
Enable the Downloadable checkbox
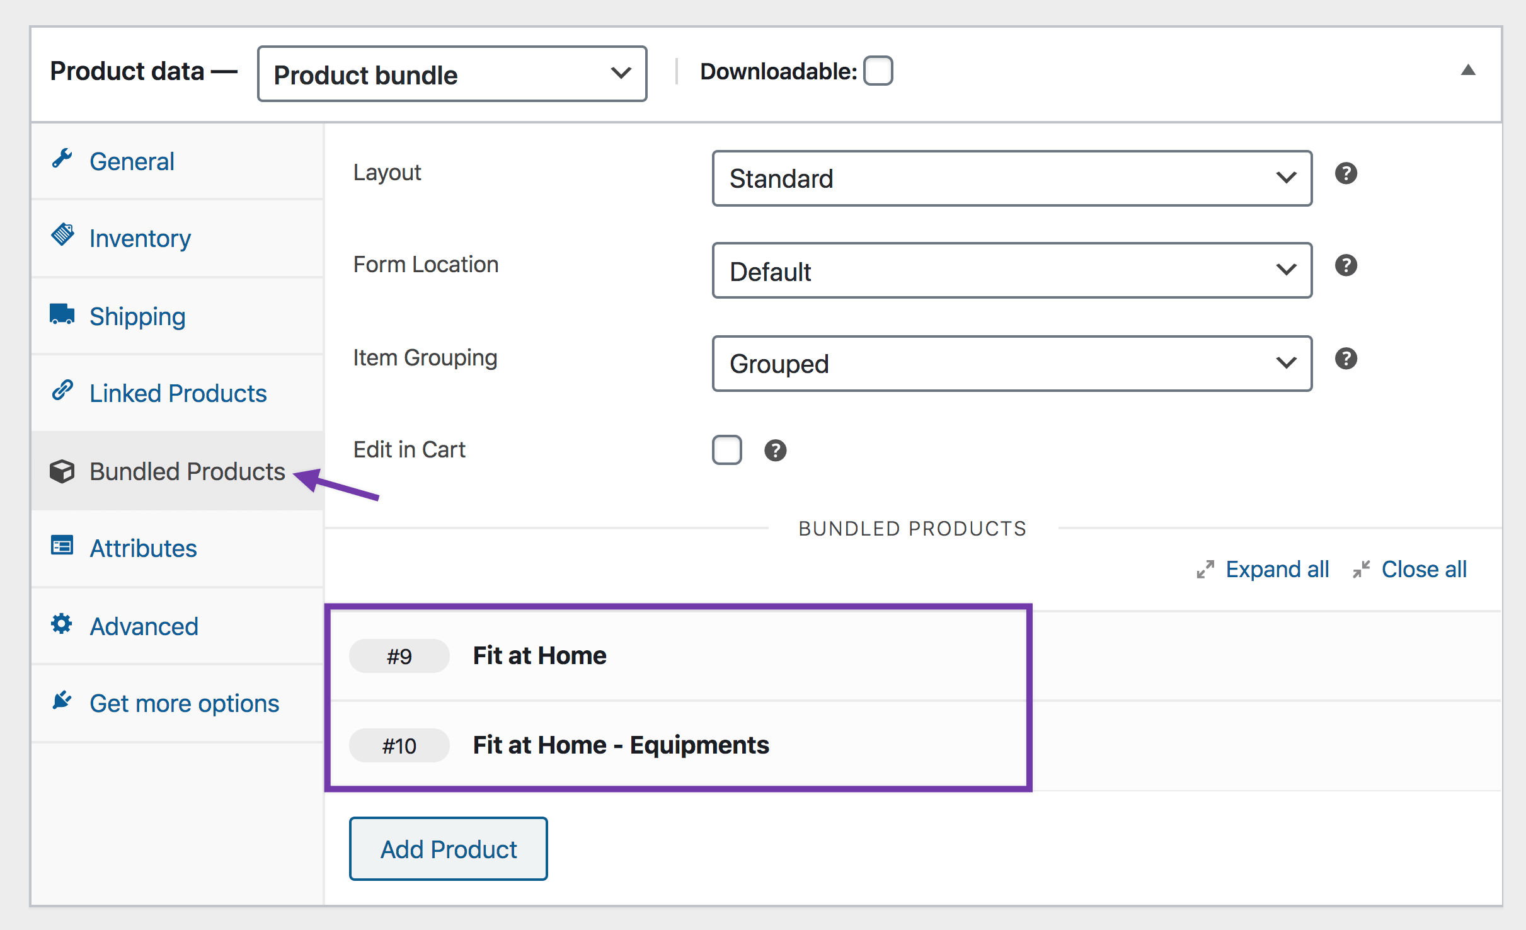click(879, 71)
